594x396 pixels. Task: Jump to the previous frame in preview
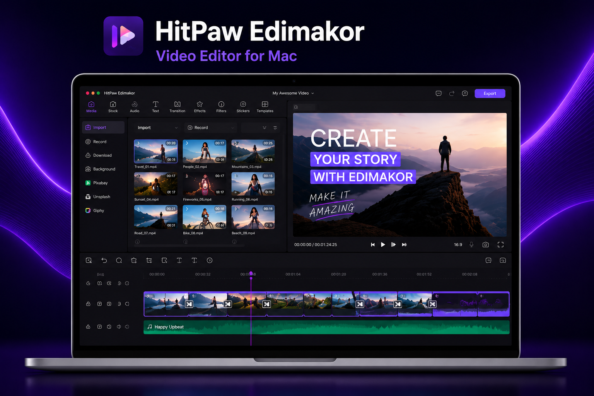coord(373,244)
